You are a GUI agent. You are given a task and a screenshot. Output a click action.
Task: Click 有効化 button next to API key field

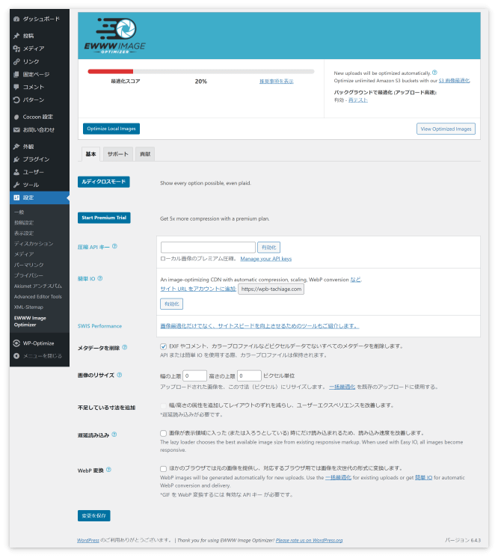pyautogui.click(x=269, y=248)
